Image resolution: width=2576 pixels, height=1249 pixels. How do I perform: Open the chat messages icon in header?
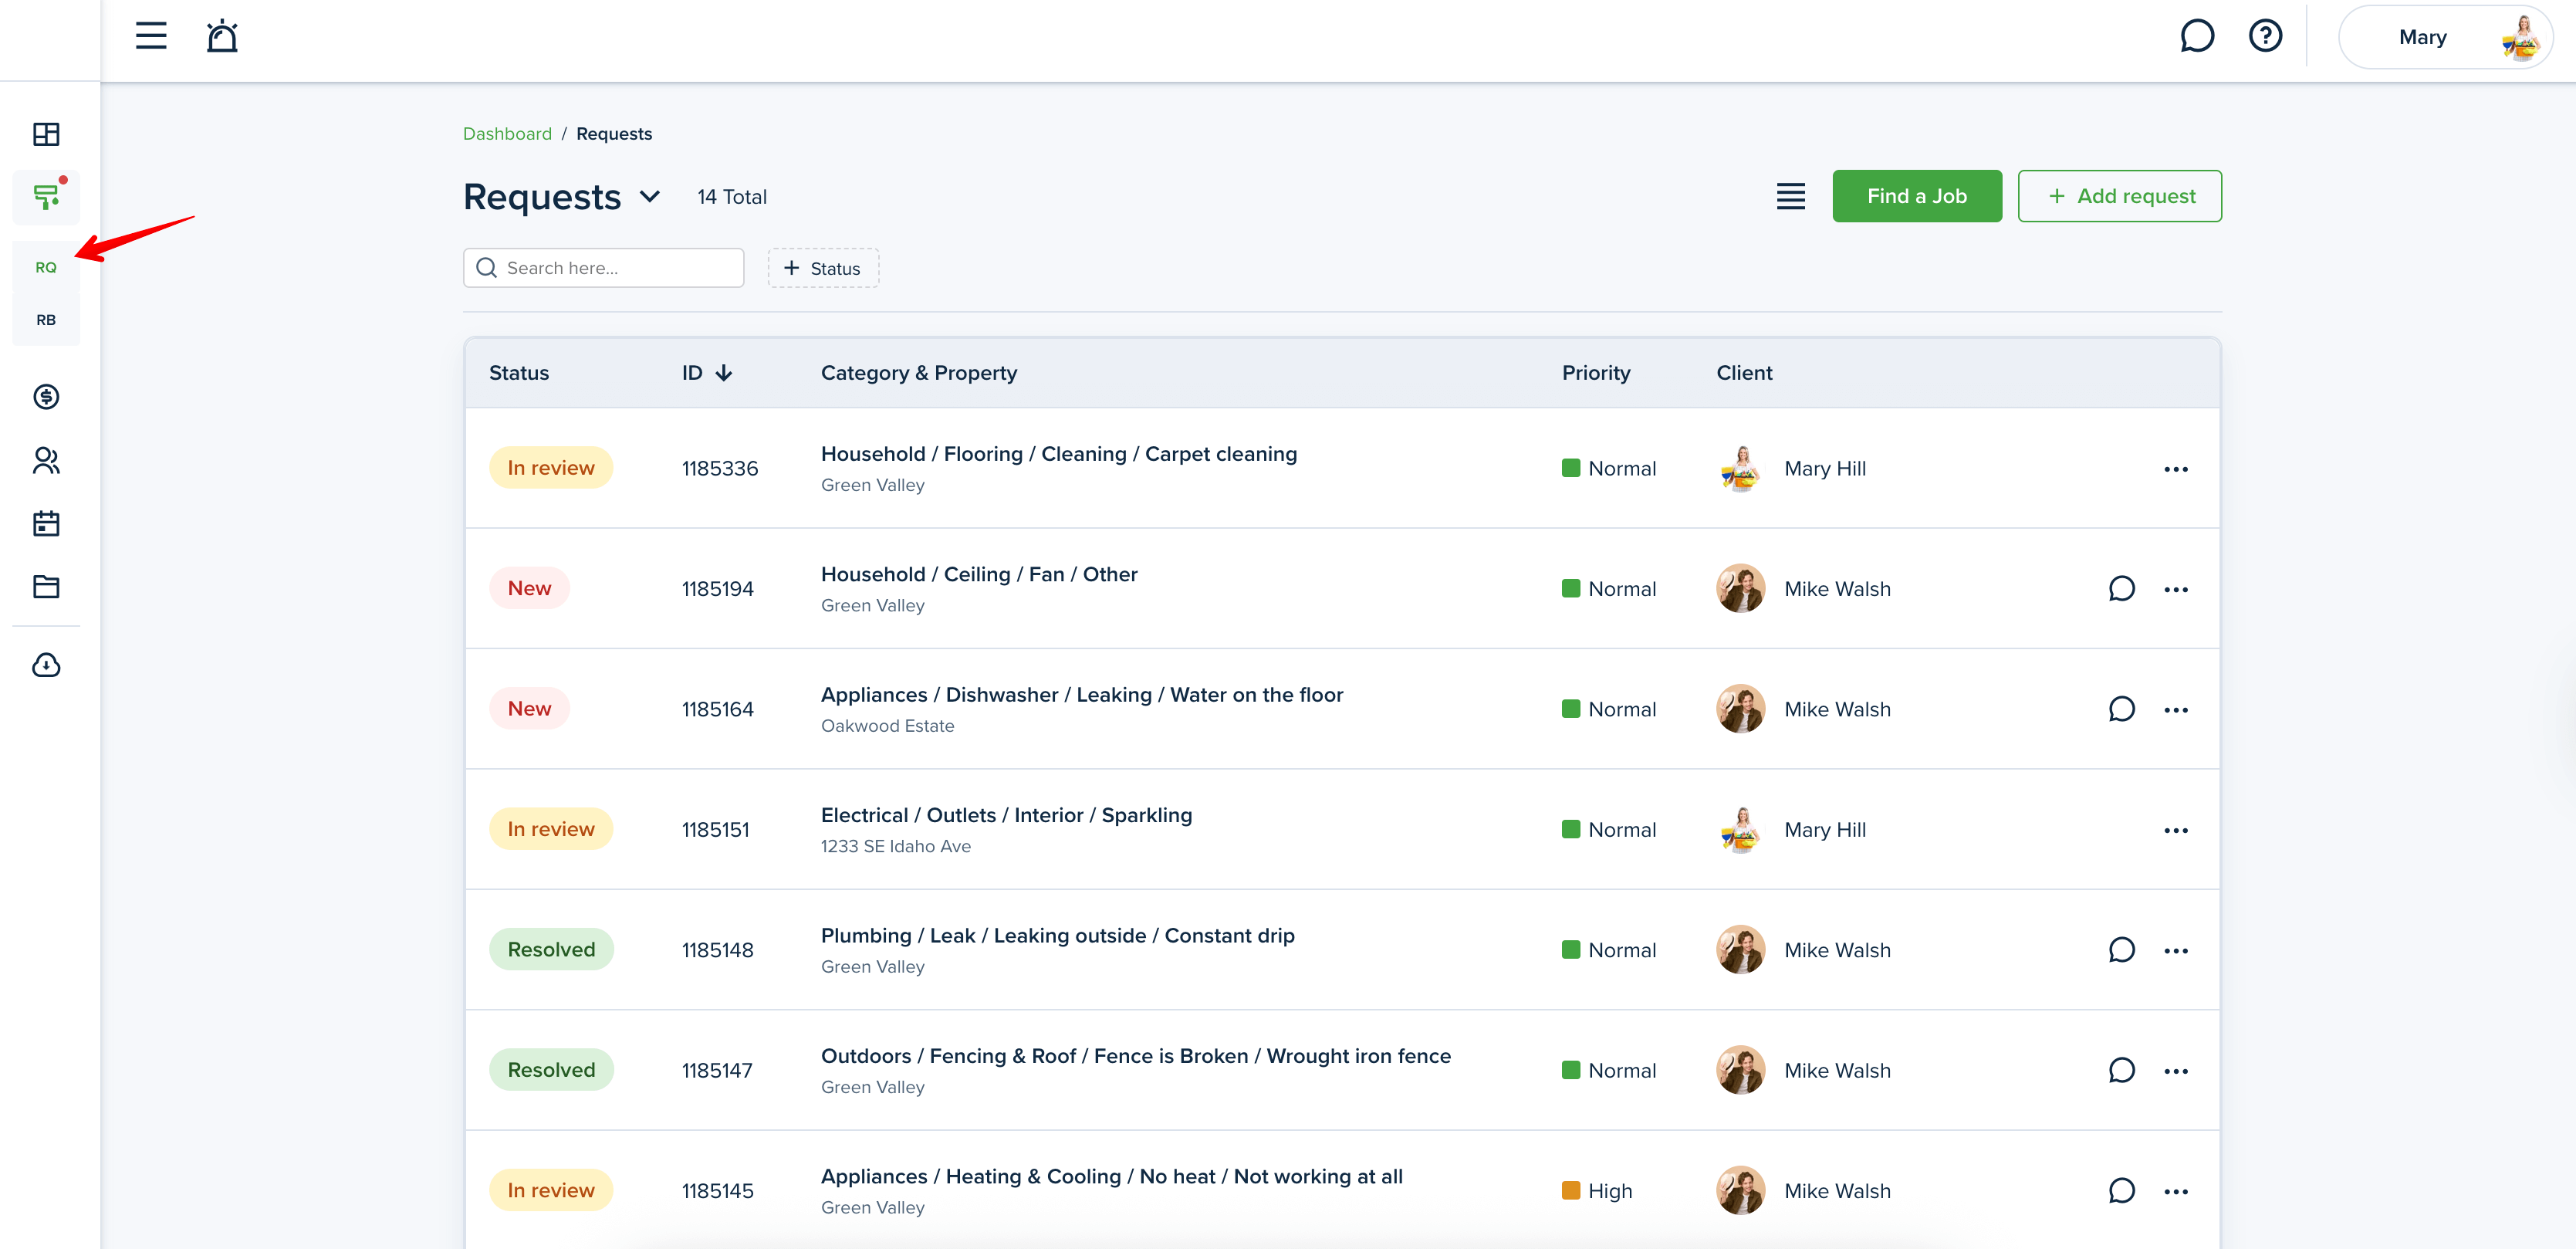(2196, 37)
